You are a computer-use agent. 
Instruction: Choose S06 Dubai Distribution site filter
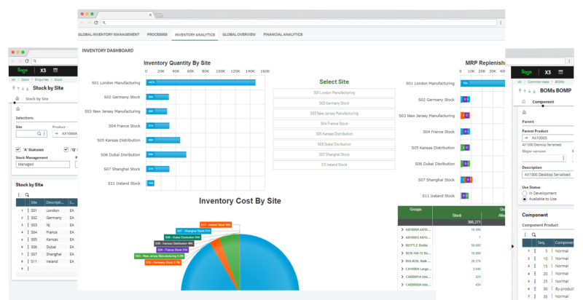click(x=334, y=144)
